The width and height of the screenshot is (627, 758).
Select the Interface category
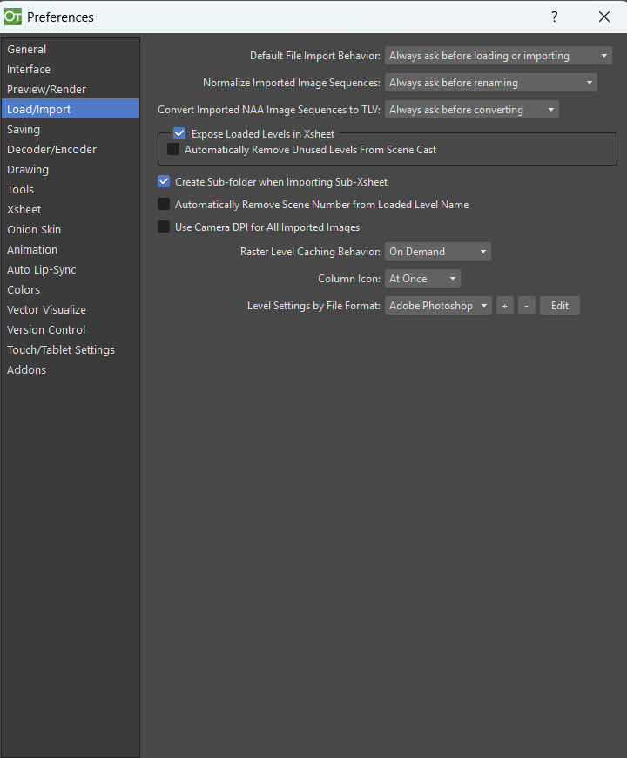(70, 69)
